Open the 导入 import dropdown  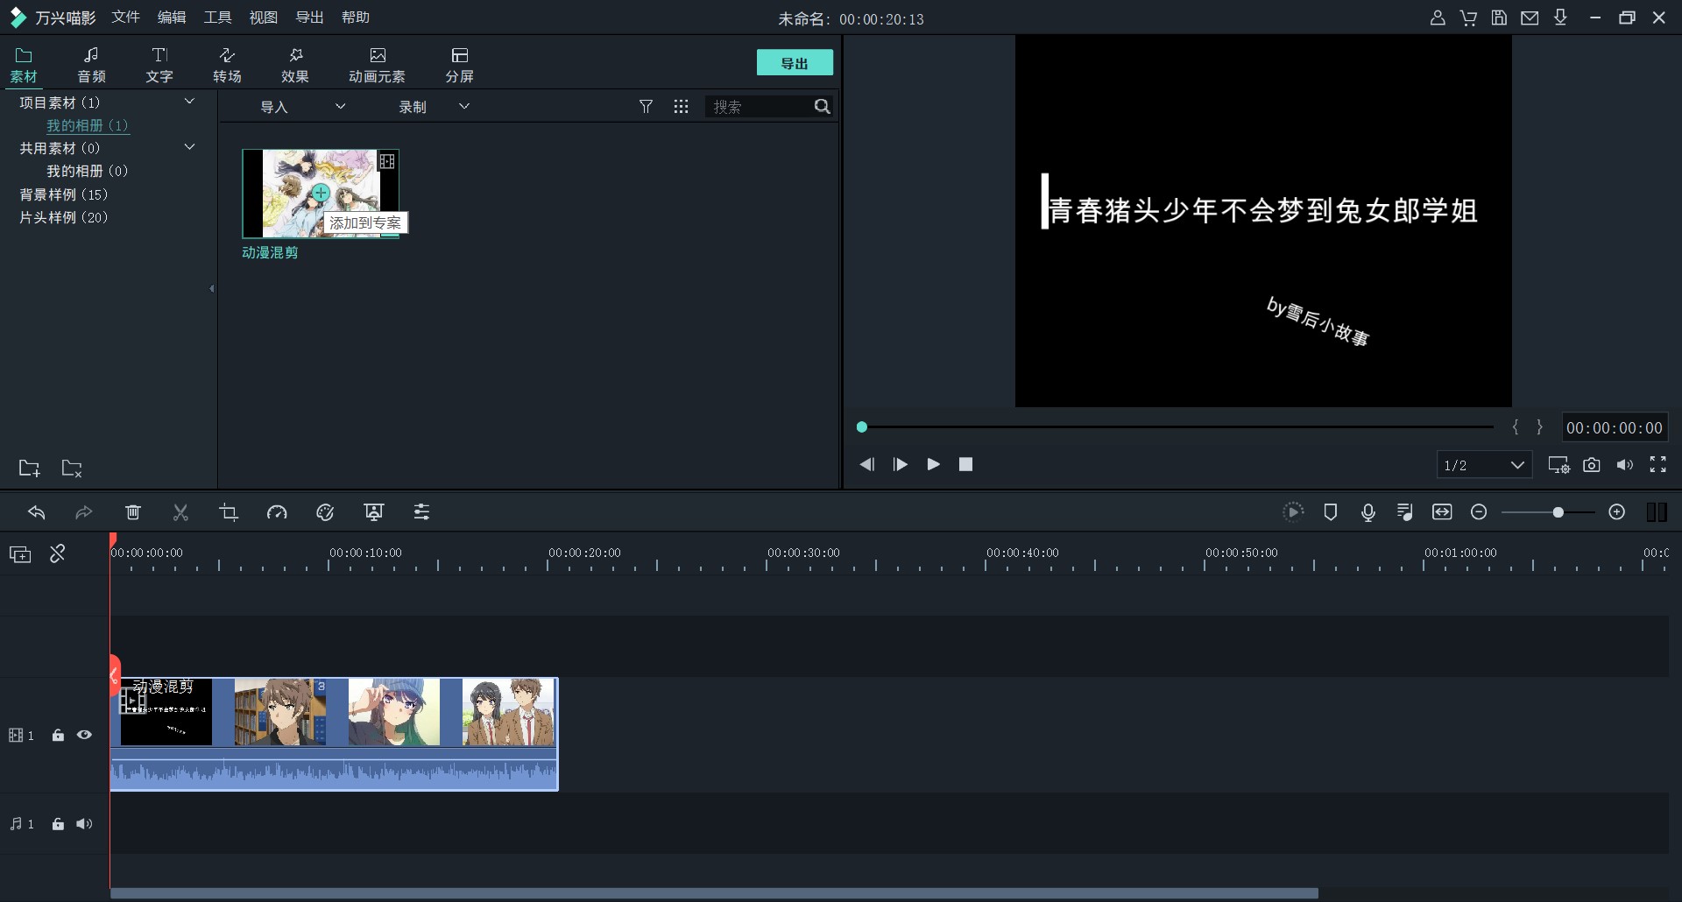(x=340, y=106)
